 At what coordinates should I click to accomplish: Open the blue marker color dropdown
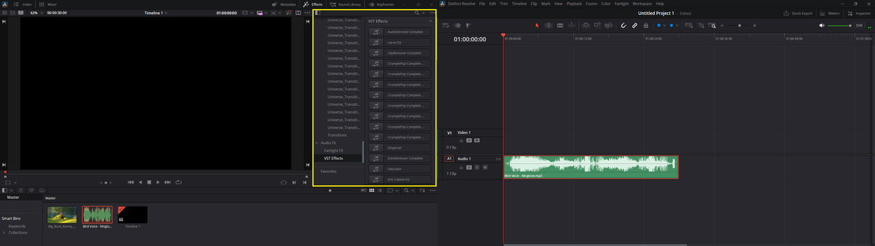tap(677, 25)
